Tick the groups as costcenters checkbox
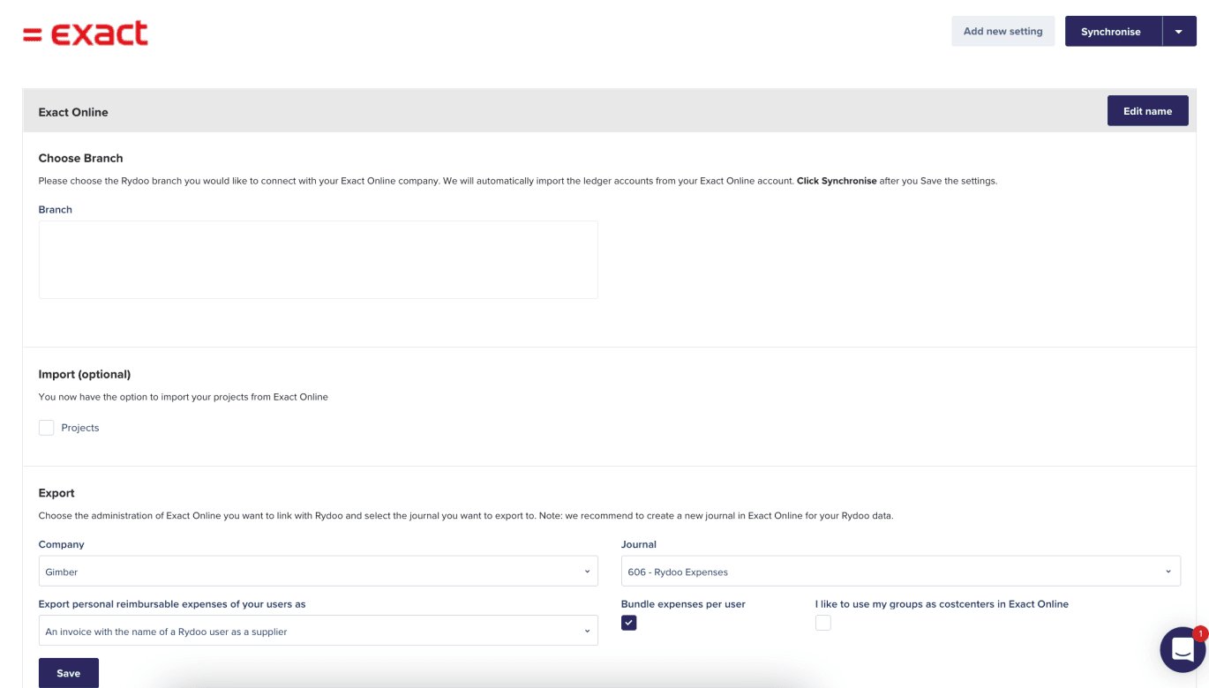 (x=822, y=623)
